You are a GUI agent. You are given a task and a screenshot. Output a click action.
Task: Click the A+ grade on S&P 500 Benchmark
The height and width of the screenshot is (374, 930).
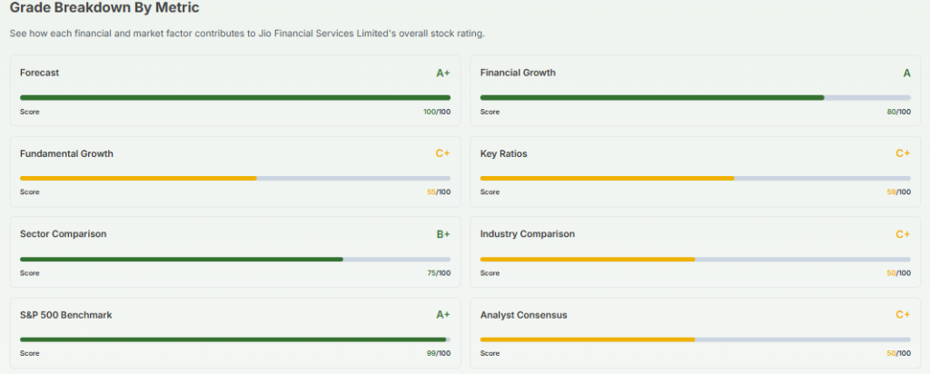(443, 315)
